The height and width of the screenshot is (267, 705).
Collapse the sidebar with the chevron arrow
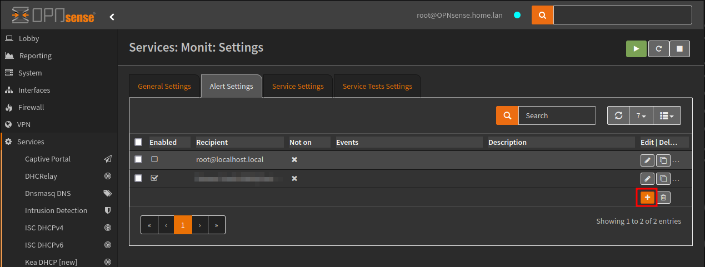[x=112, y=17]
